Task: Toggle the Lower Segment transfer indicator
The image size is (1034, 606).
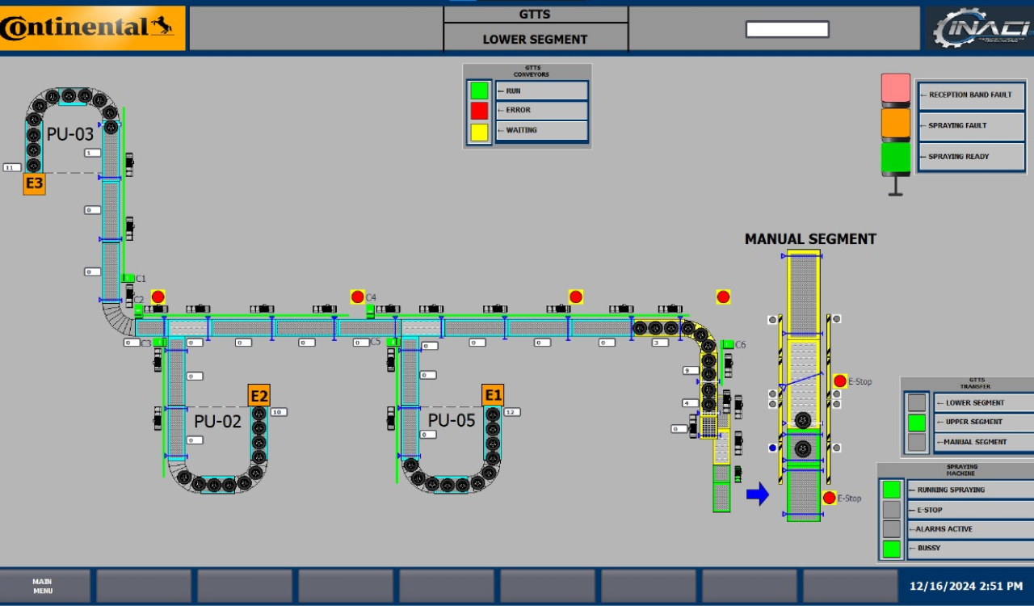Action: pos(916,402)
